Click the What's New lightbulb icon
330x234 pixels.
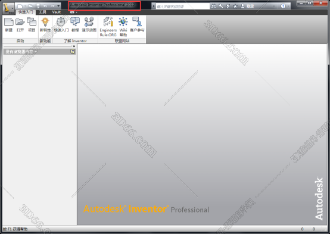[45, 24]
